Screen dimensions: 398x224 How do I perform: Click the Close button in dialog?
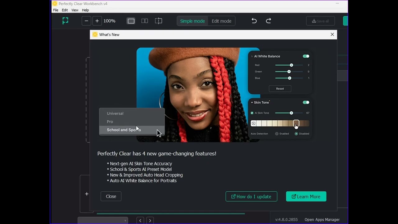tap(111, 196)
